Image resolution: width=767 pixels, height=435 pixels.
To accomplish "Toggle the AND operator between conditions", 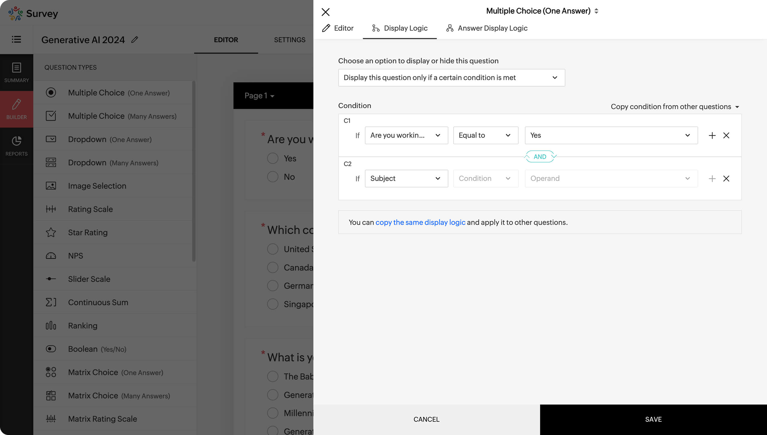I will 540,157.
